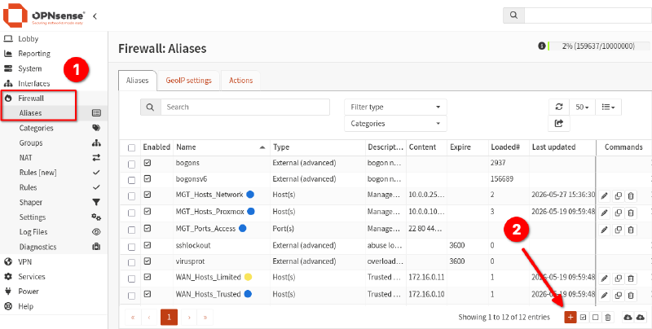This screenshot has width=652, height=329.
Task: Click the OPNsense logo
Action: (x=44, y=15)
